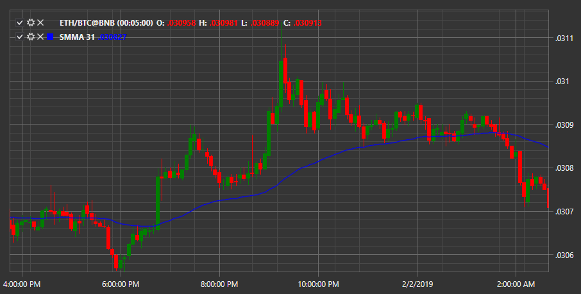This screenshot has width=581, height=294.
Task: Click the SMMA value .030827
Action: [x=112, y=37]
